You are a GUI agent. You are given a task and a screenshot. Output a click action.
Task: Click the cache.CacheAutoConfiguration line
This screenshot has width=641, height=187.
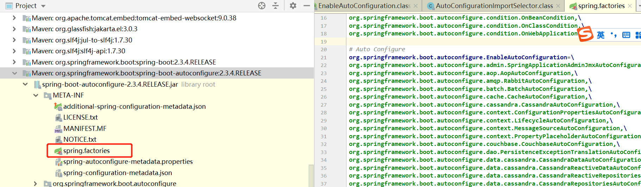(470, 96)
